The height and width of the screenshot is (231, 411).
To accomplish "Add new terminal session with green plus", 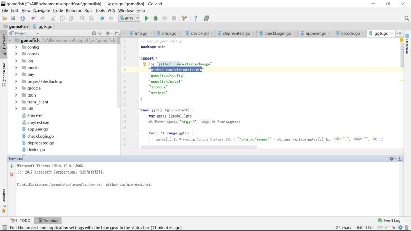I will (12, 166).
